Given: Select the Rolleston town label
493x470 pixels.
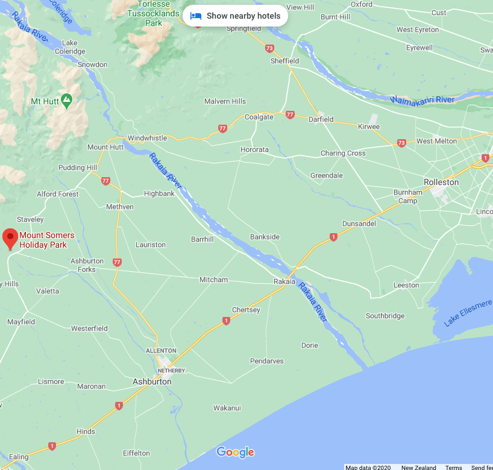Looking at the screenshot, I should [441, 182].
